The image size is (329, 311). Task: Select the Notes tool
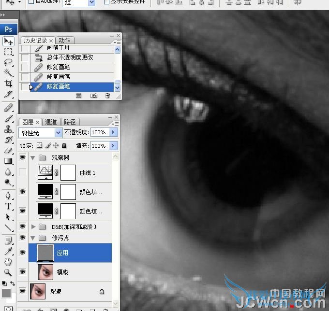click(x=8, y=240)
